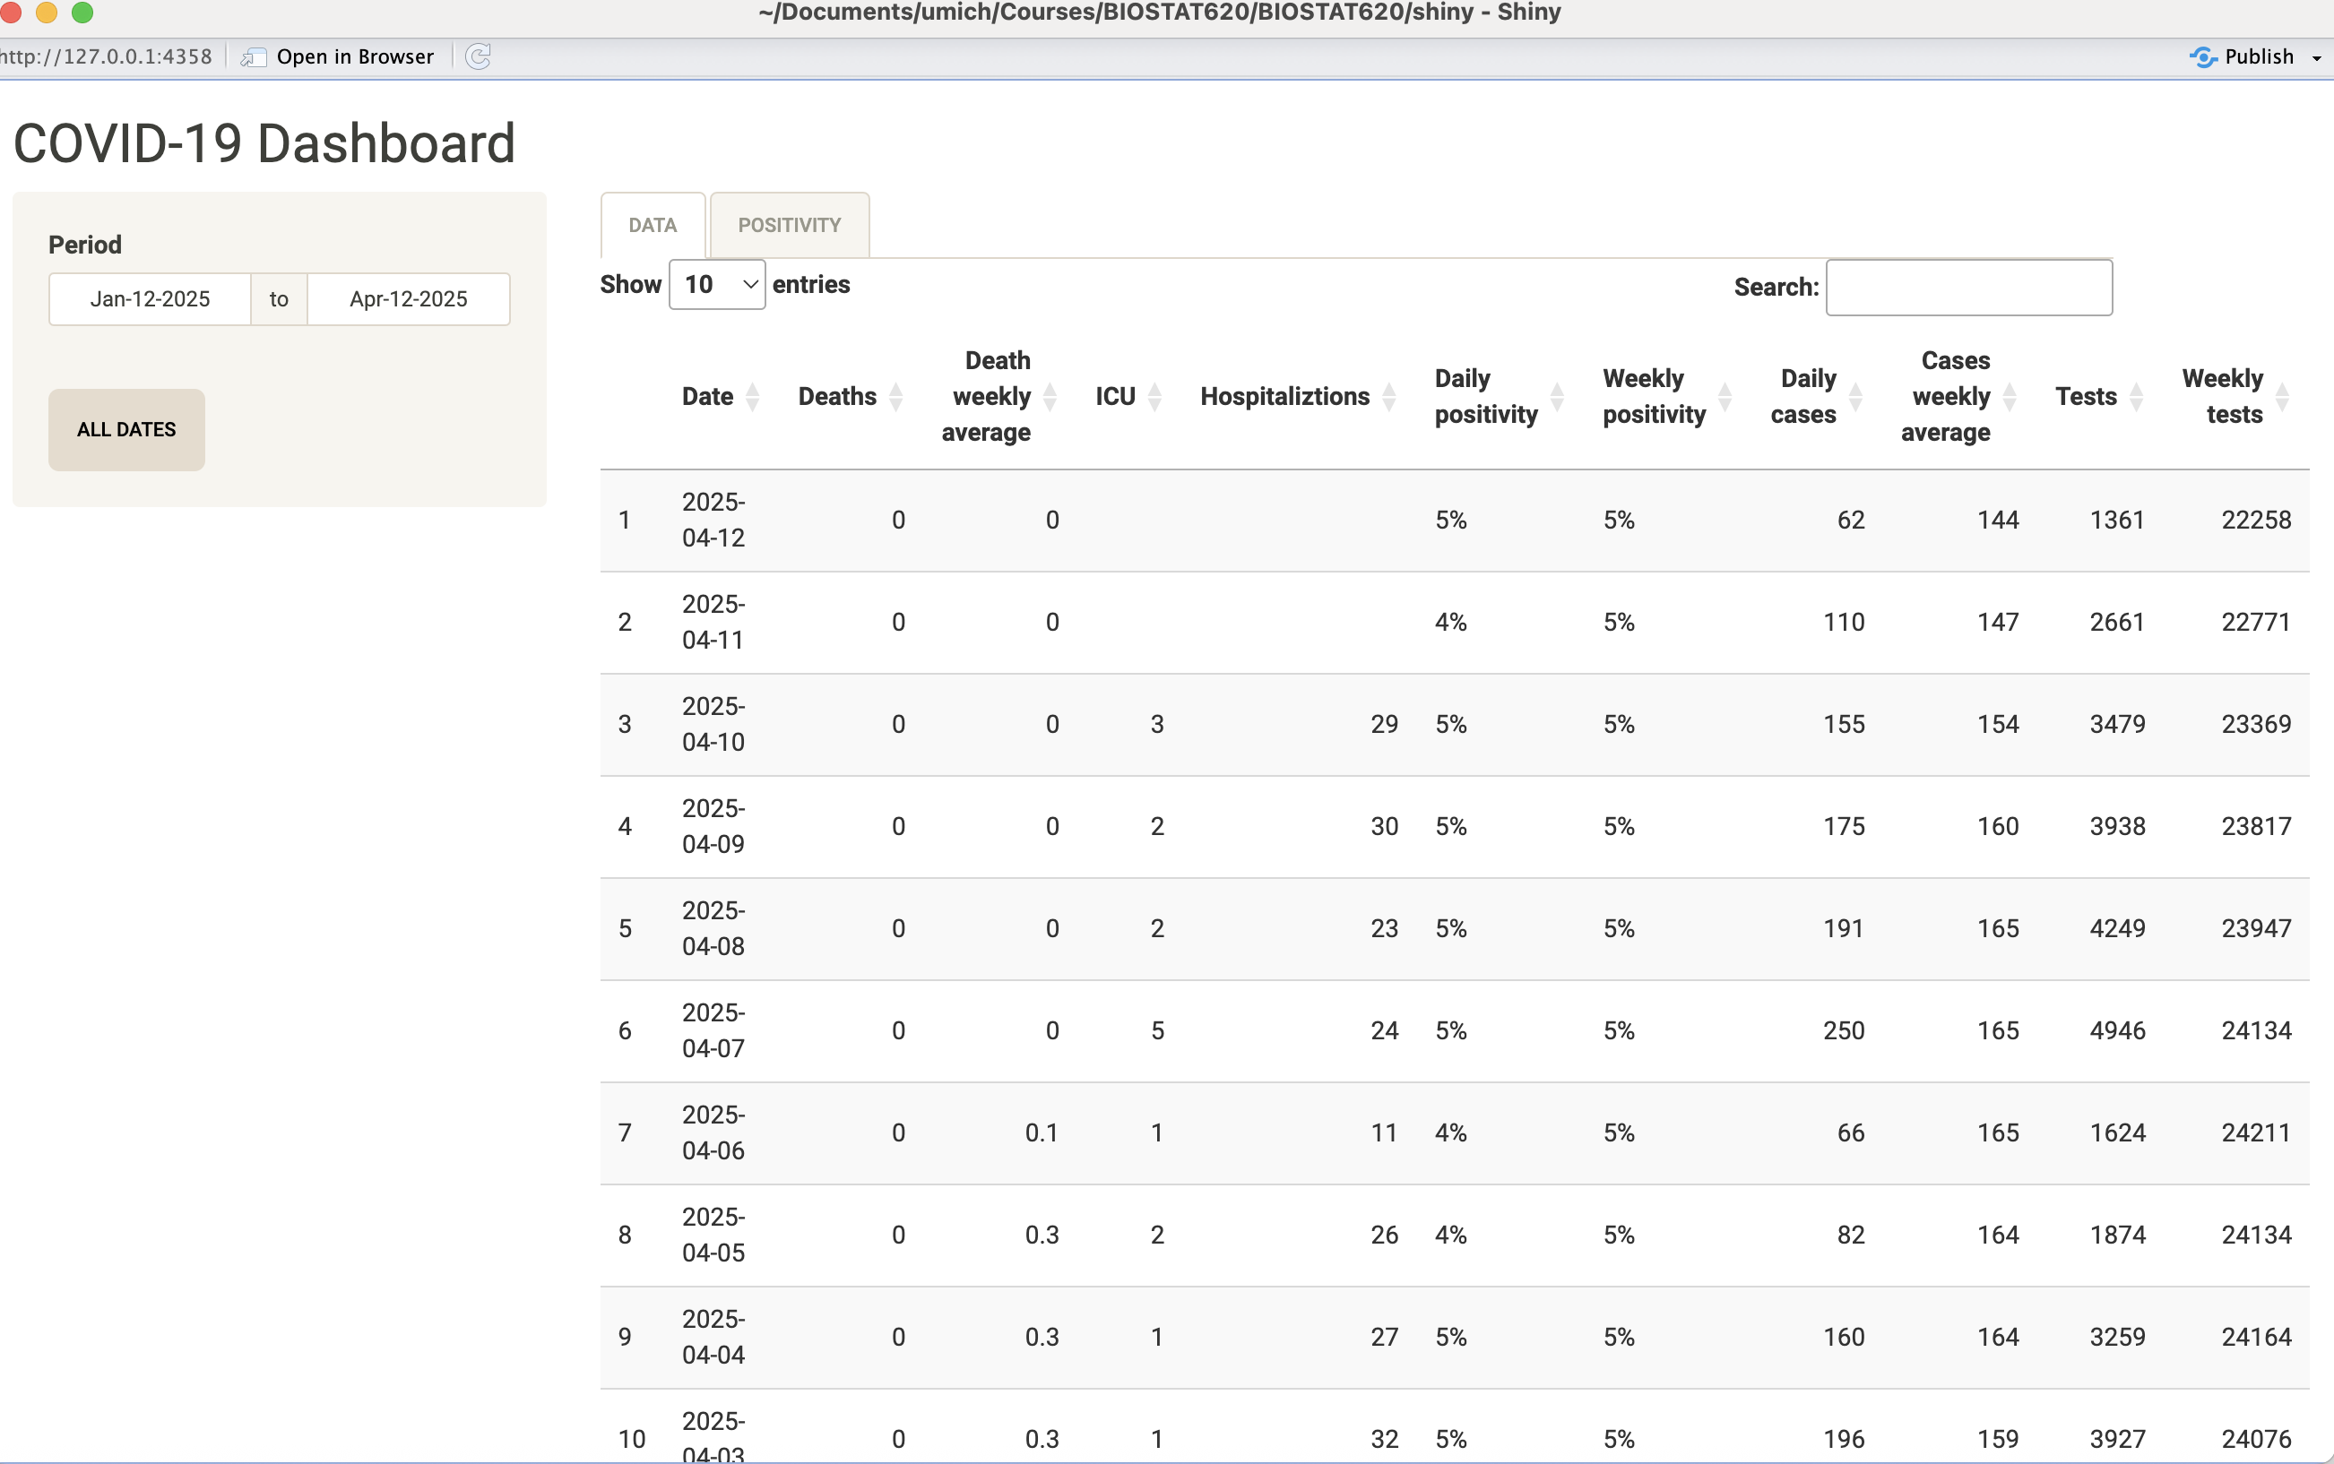Expand the Publish options arrow

[2317, 58]
